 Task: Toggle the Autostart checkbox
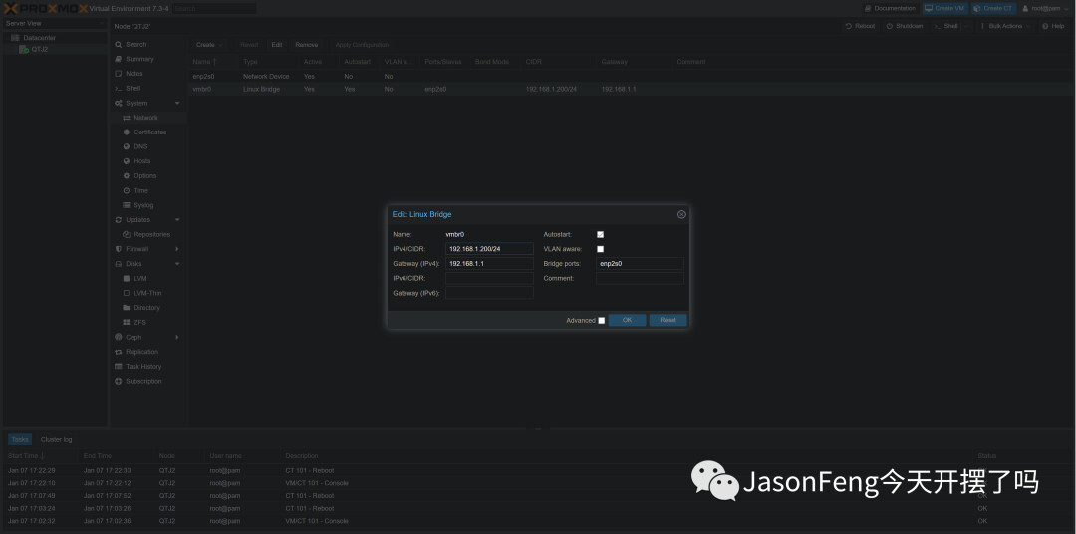pos(601,235)
